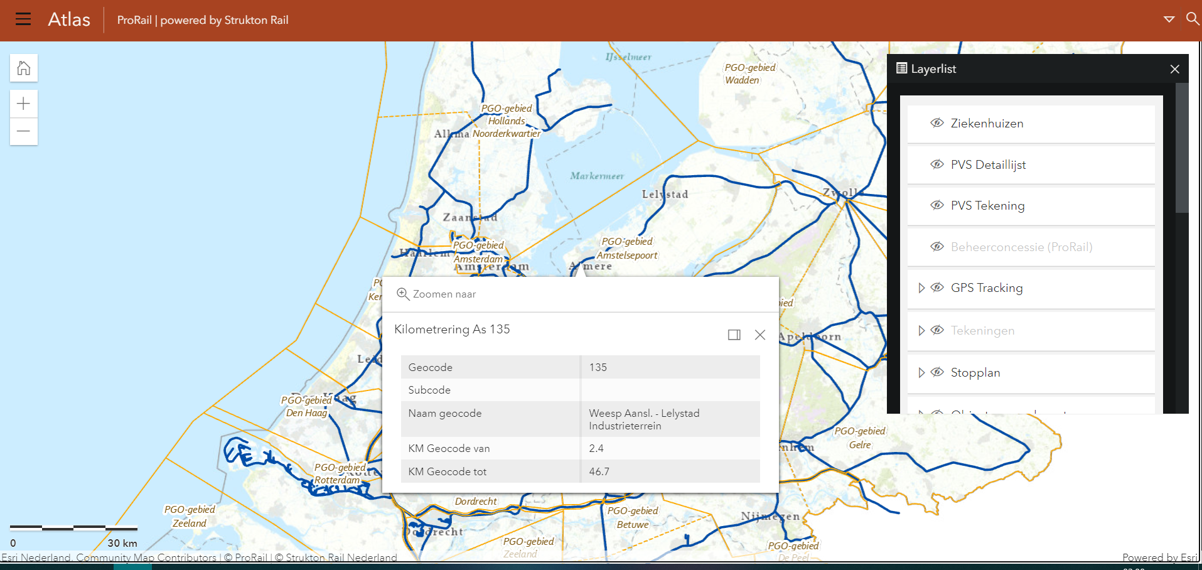Screen dimensions: 1202x570
Task: Click the home extent button
Action: pos(24,68)
